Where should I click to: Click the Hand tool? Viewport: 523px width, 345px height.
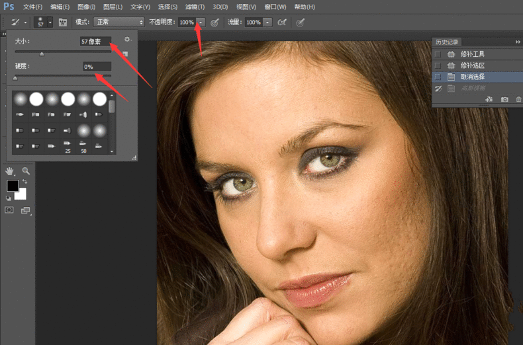pyautogui.click(x=11, y=171)
